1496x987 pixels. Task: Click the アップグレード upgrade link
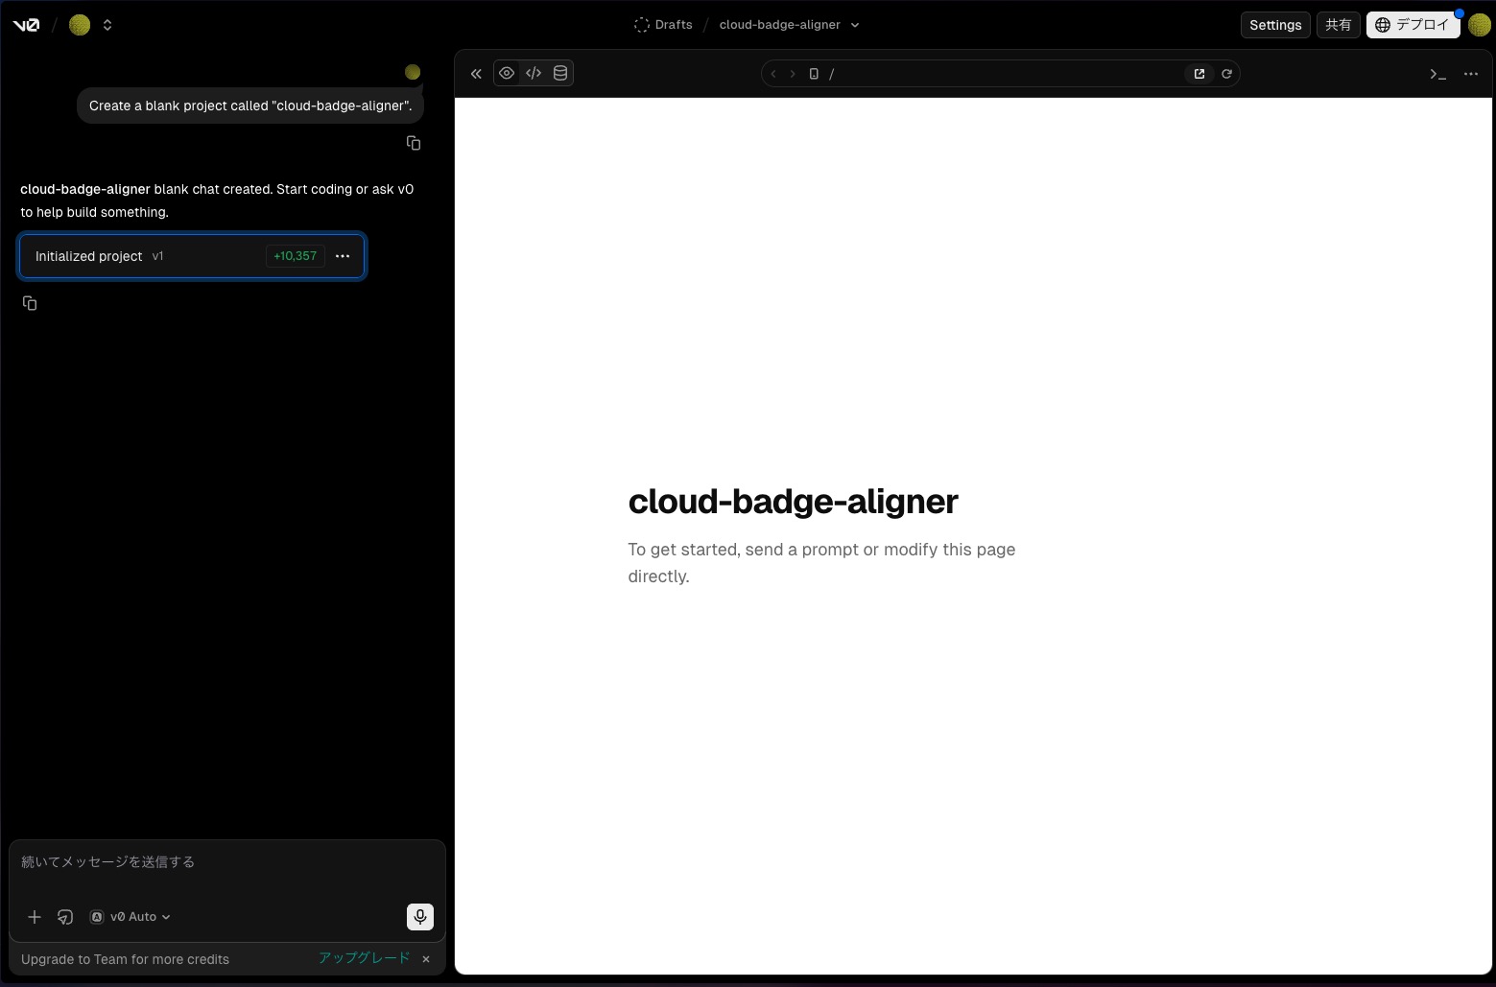[x=364, y=958]
